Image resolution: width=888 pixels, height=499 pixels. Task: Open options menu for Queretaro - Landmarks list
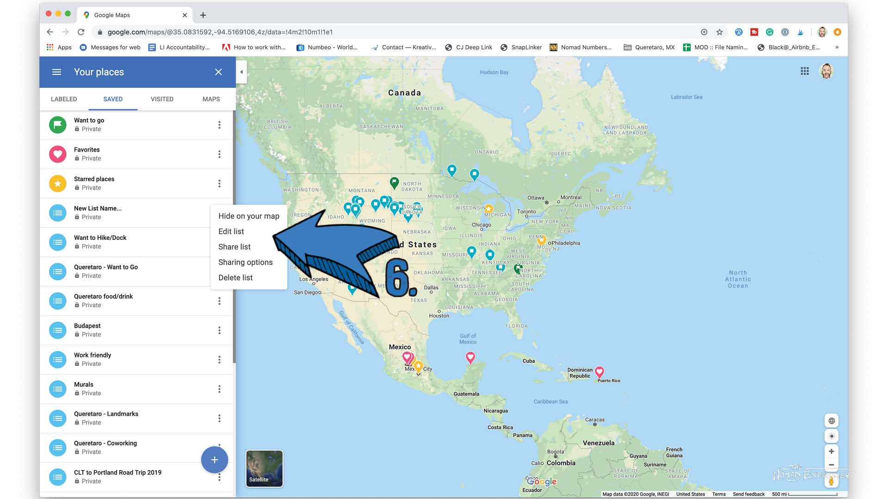(219, 418)
